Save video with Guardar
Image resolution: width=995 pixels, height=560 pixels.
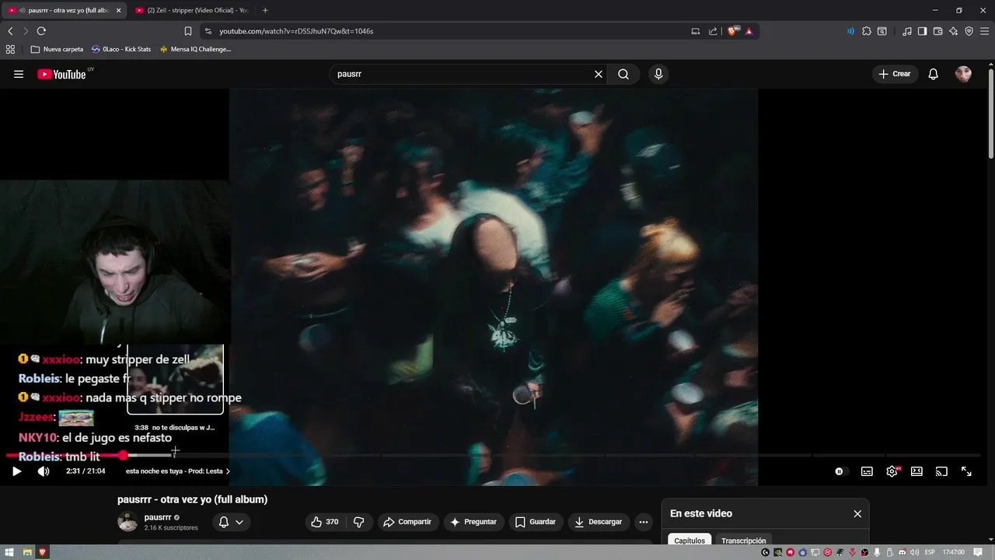[536, 522]
